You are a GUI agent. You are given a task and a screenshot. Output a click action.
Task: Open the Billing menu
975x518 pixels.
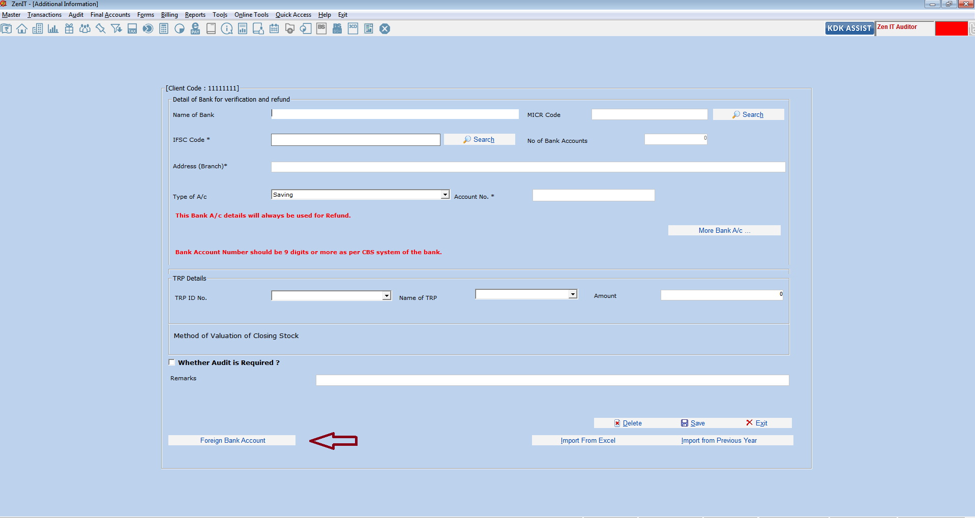click(x=169, y=15)
